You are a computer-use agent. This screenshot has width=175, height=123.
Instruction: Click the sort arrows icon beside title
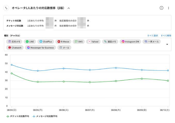pyautogui.click(x=6, y=8)
